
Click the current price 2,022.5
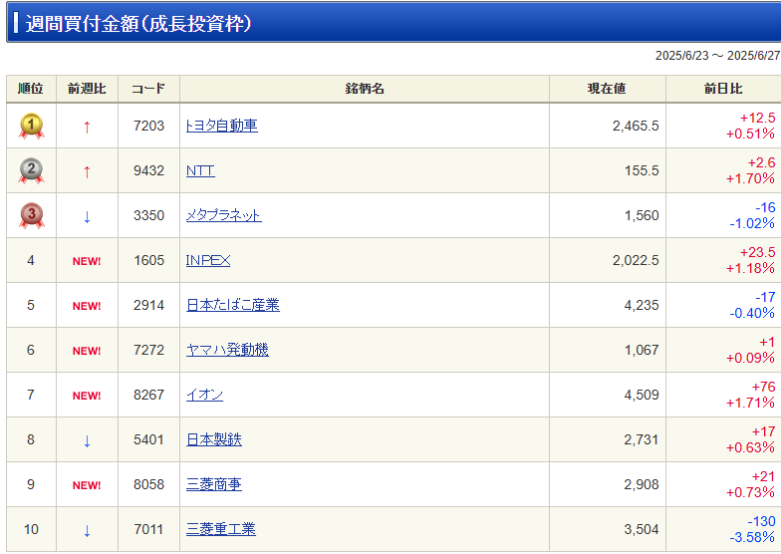coord(636,260)
